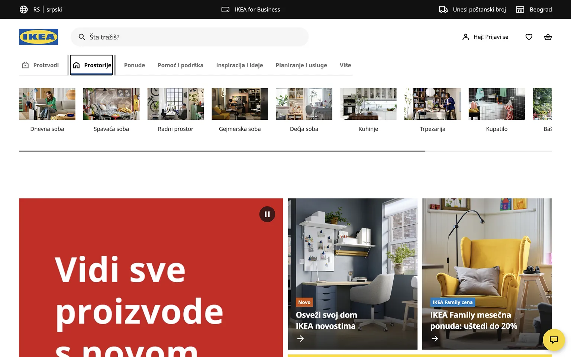
Task: Open Planiranje i usluge tab
Action: click(x=301, y=65)
